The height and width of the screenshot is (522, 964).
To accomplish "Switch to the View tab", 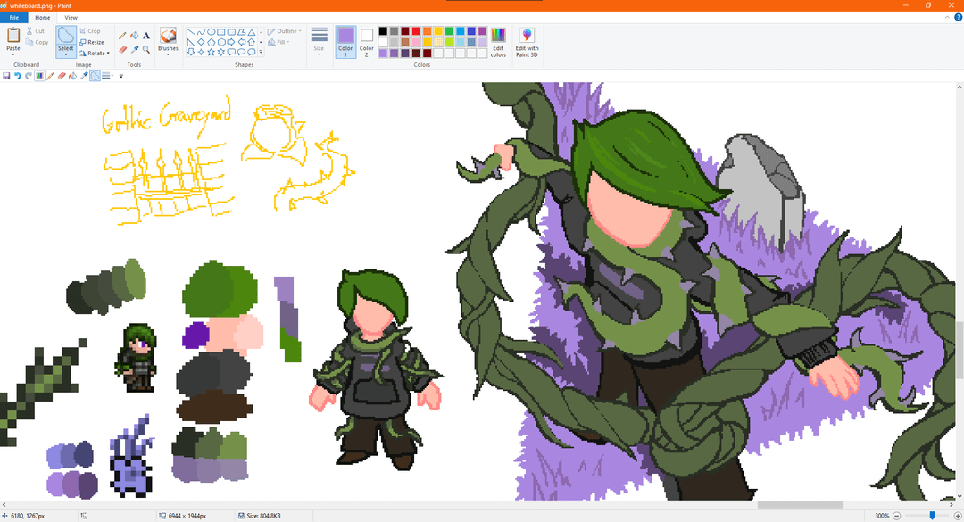I will click(x=71, y=17).
